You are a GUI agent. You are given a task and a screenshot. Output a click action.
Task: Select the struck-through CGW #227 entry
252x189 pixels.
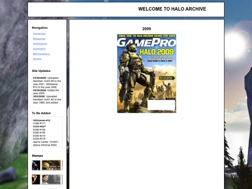[39, 126]
